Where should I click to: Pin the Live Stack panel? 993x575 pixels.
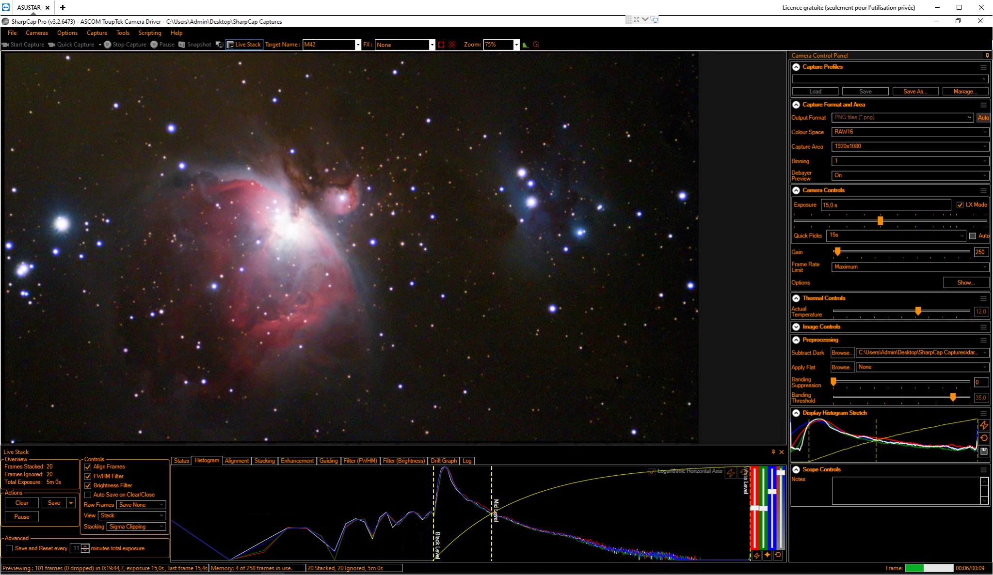(x=773, y=452)
